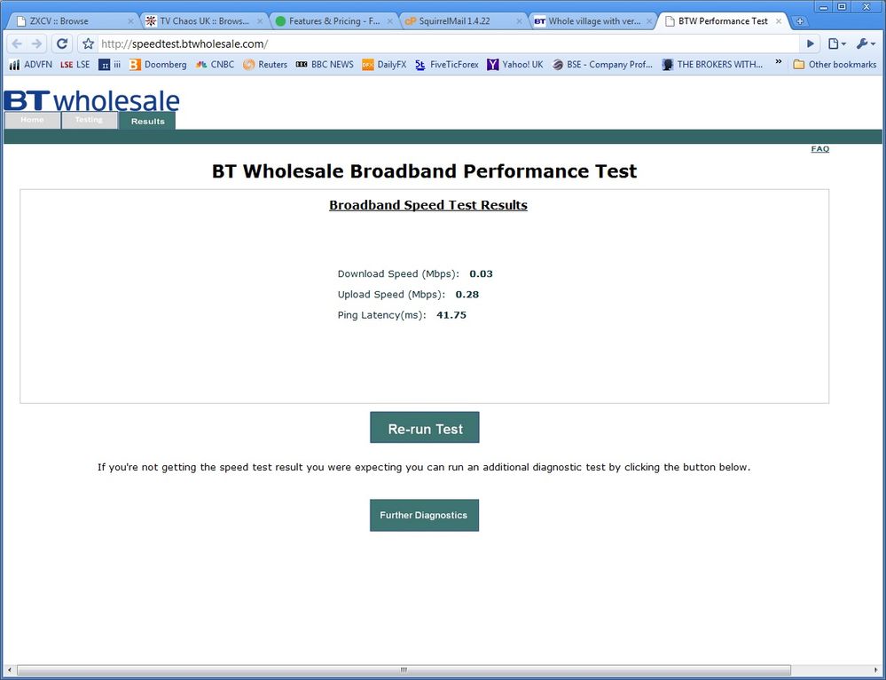The height and width of the screenshot is (680, 886).
Task: Open the CNBC bookmark
Action: pos(215,65)
